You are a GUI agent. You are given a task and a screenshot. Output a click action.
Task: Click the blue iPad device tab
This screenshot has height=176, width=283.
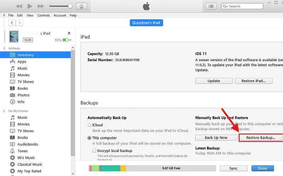[x=146, y=23]
